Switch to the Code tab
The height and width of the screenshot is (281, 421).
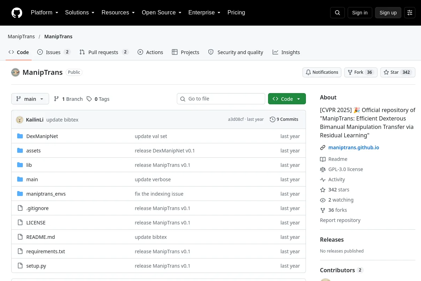[19, 52]
